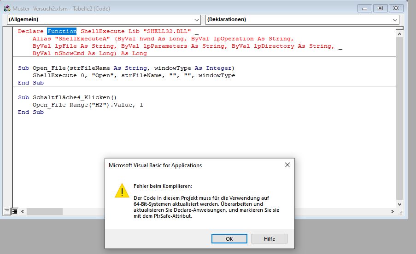Close the Tabelle2 code window
Viewport: 416px width, 254px height.
(396, 8)
